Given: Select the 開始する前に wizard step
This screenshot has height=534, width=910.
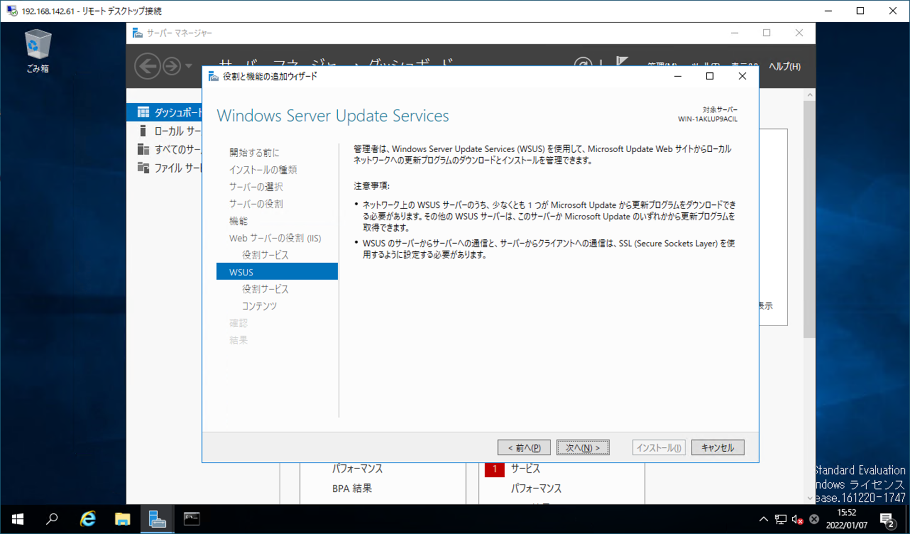Looking at the screenshot, I should pos(254,153).
